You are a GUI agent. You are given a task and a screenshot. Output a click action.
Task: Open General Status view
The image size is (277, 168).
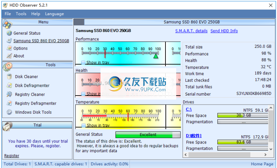pyautogui.click(x=27, y=33)
